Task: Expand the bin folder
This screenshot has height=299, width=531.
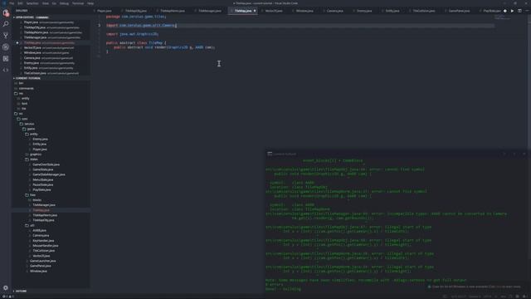Action: click(21, 83)
